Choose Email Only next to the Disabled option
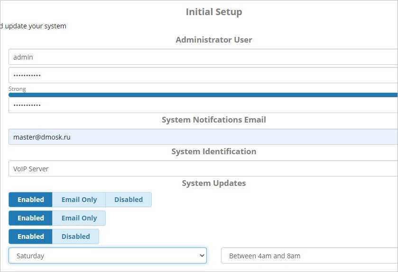The image size is (398, 272). click(x=79, y=200)
